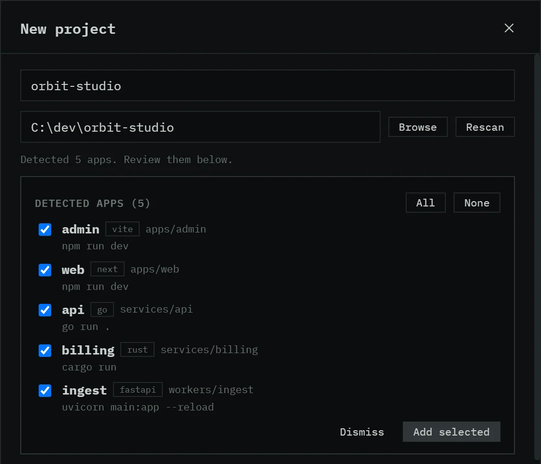Screen dimensions: 541x464
Task: Click the admin app name
Action: pyautogui.click(x=80, y=229)
